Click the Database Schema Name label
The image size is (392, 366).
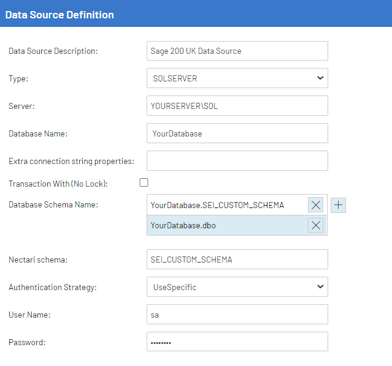coord(53,204)
